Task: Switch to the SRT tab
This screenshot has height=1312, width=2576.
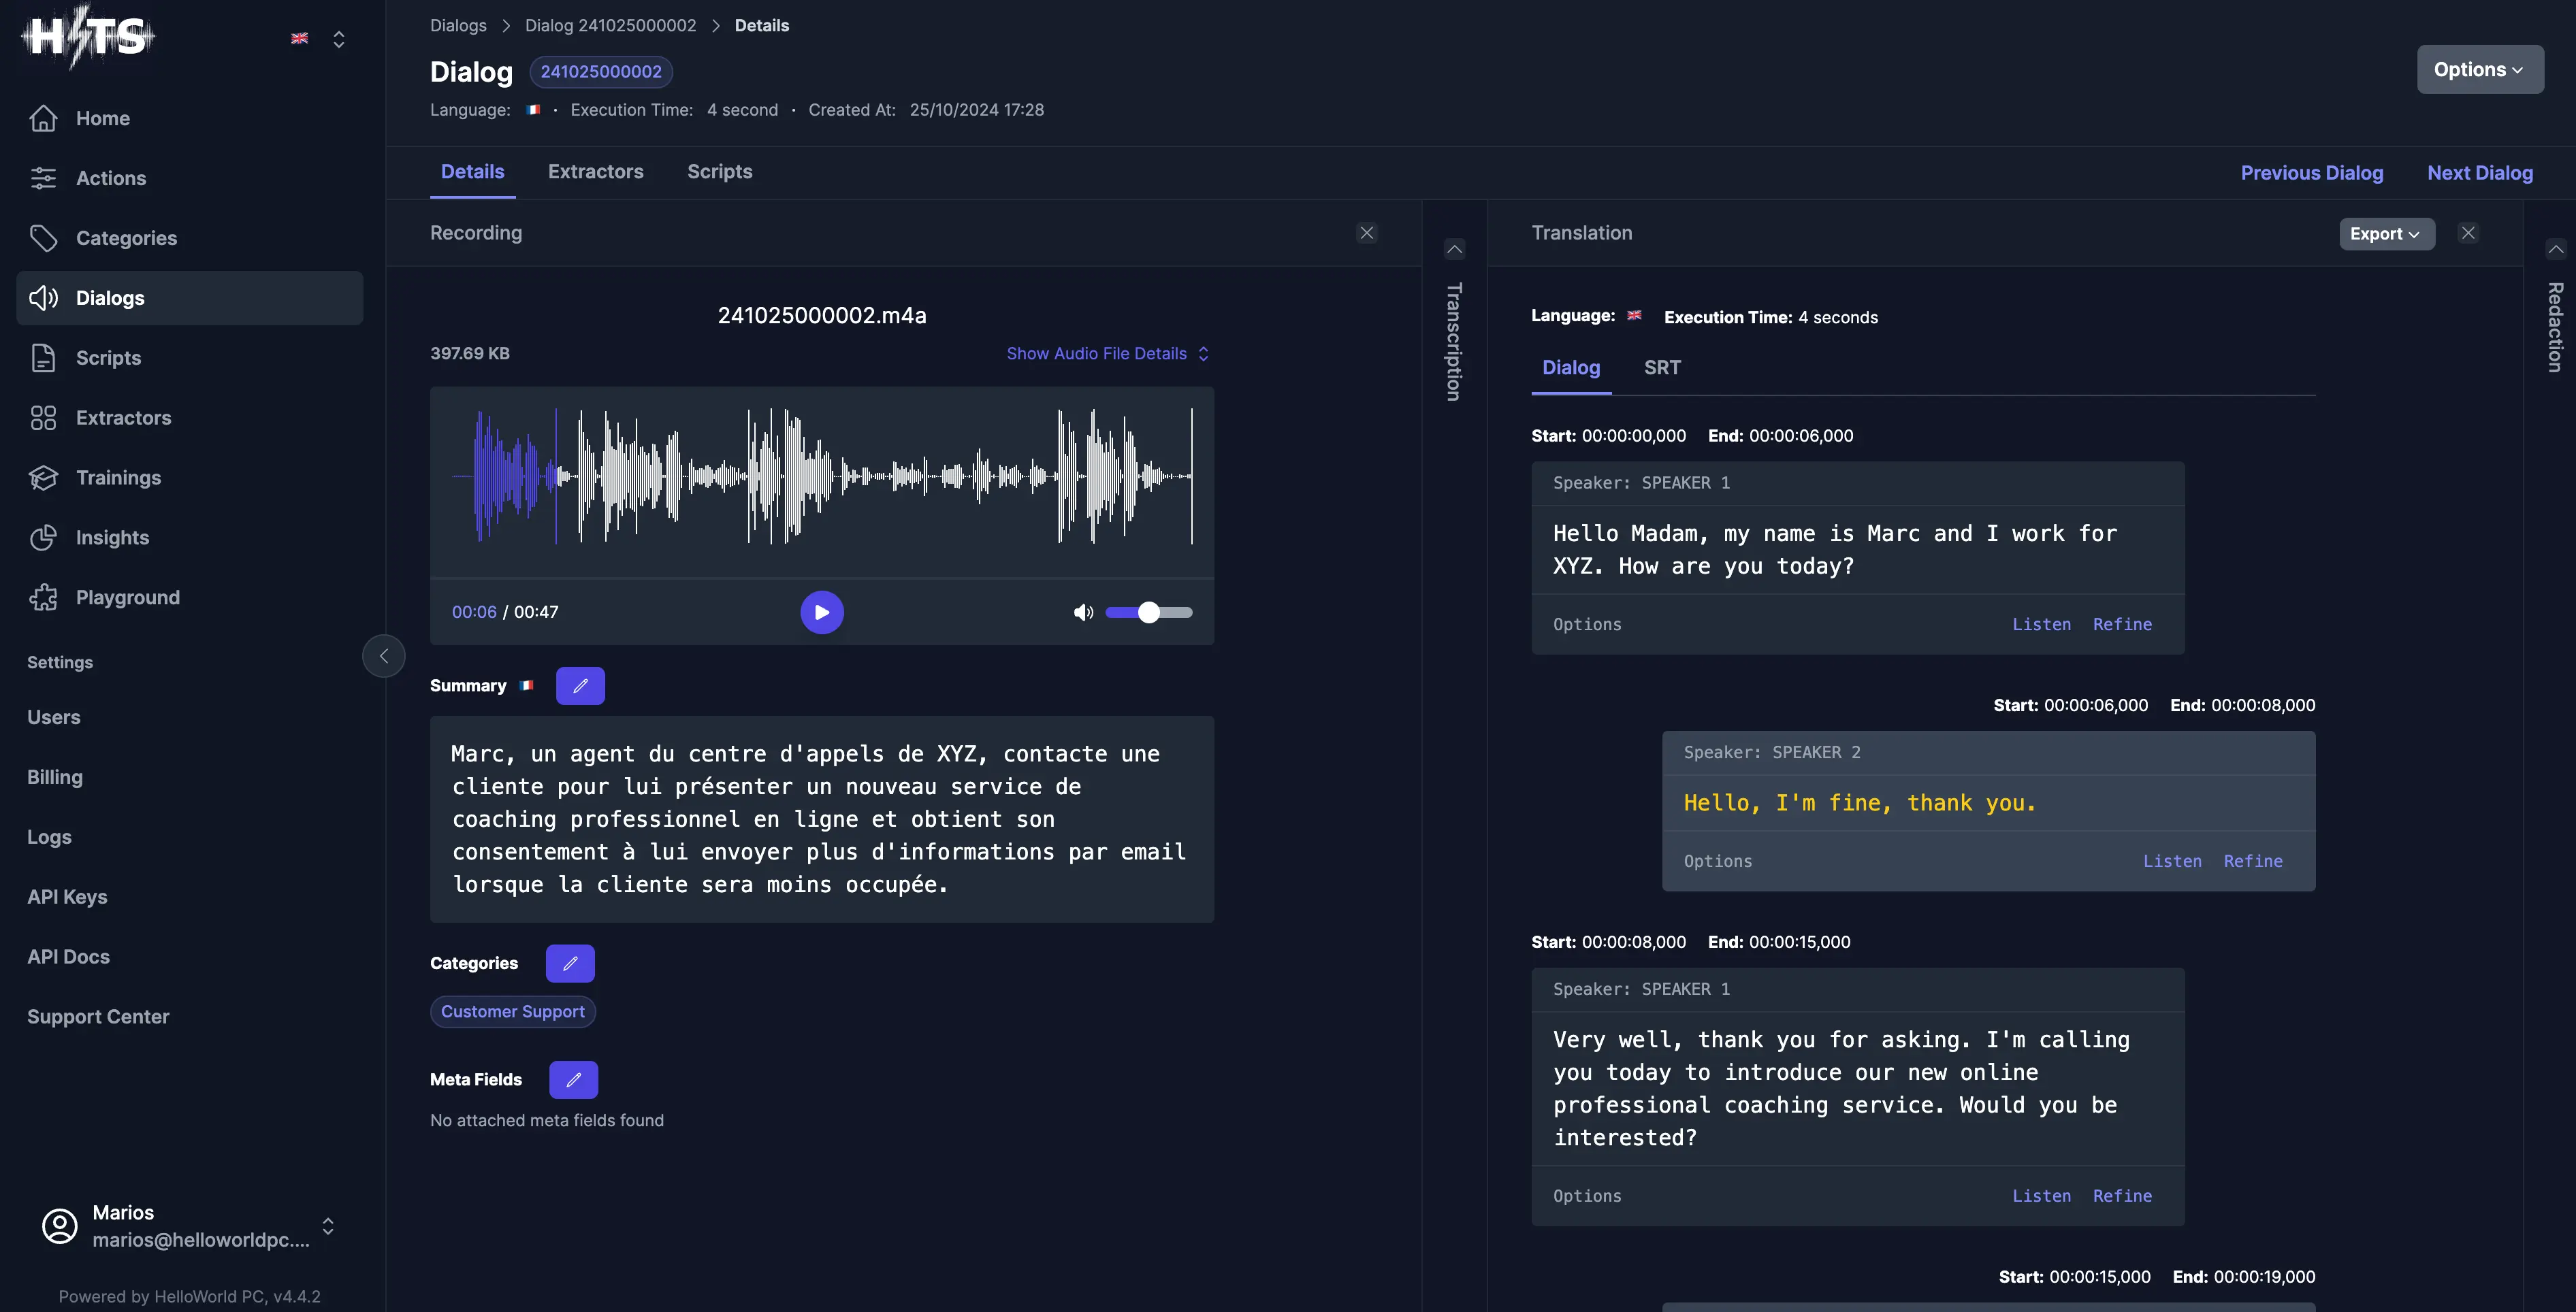Action: 1662,367
